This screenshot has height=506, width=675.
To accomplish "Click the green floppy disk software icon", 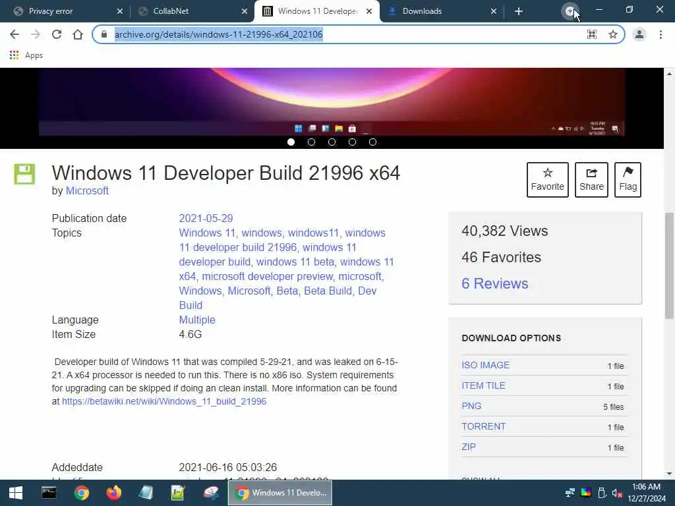I will click(24, 174).
